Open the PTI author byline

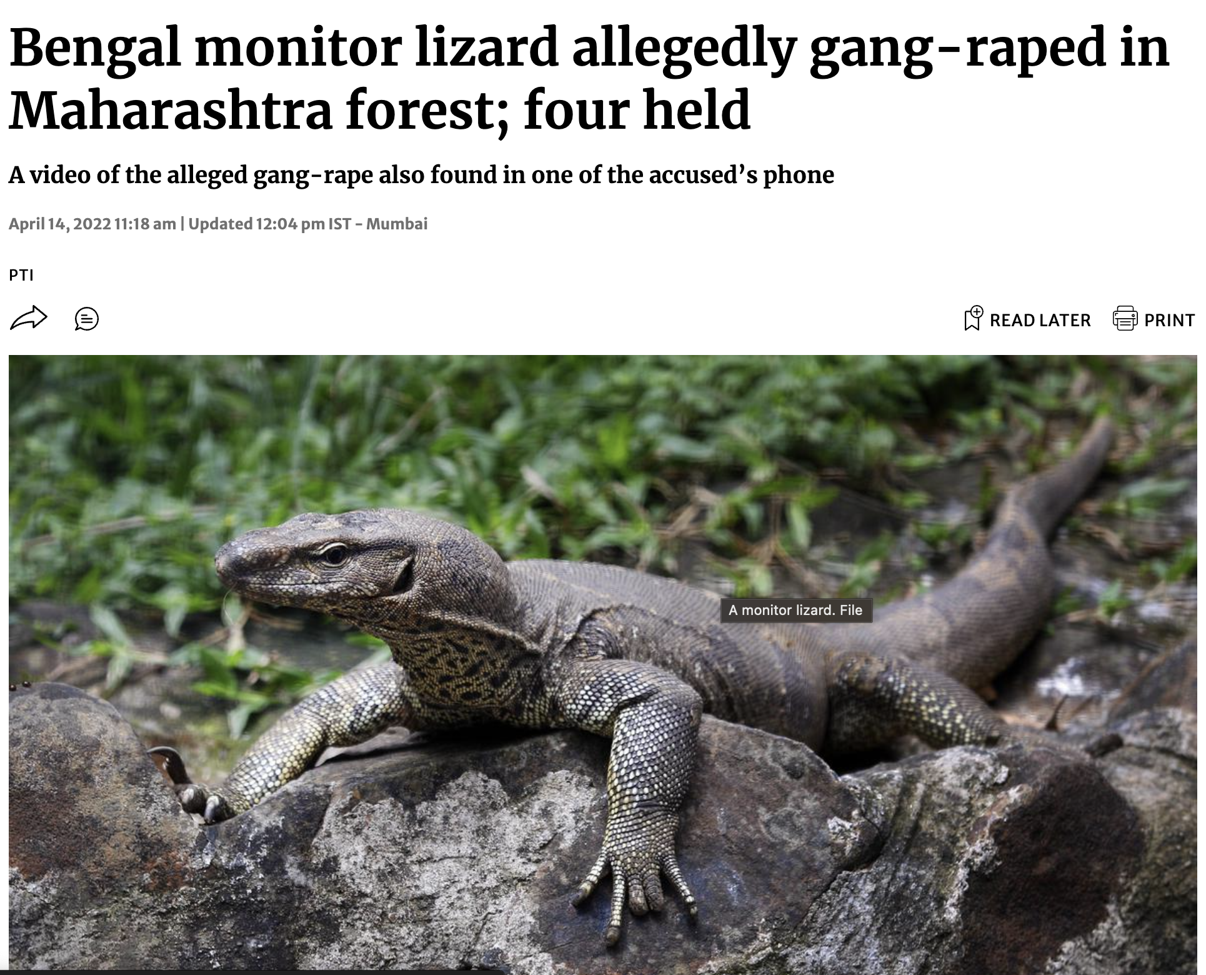tap(21, 275)
